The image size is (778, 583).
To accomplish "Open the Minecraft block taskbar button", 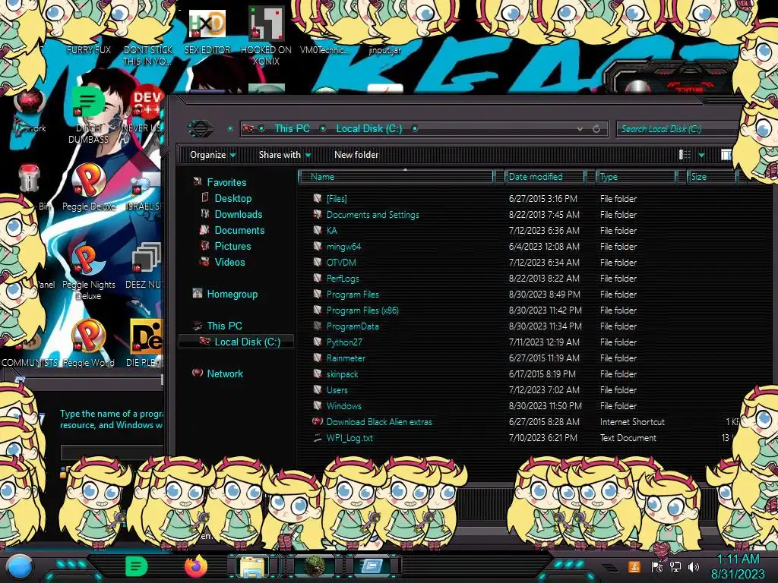I will [314, 566].
